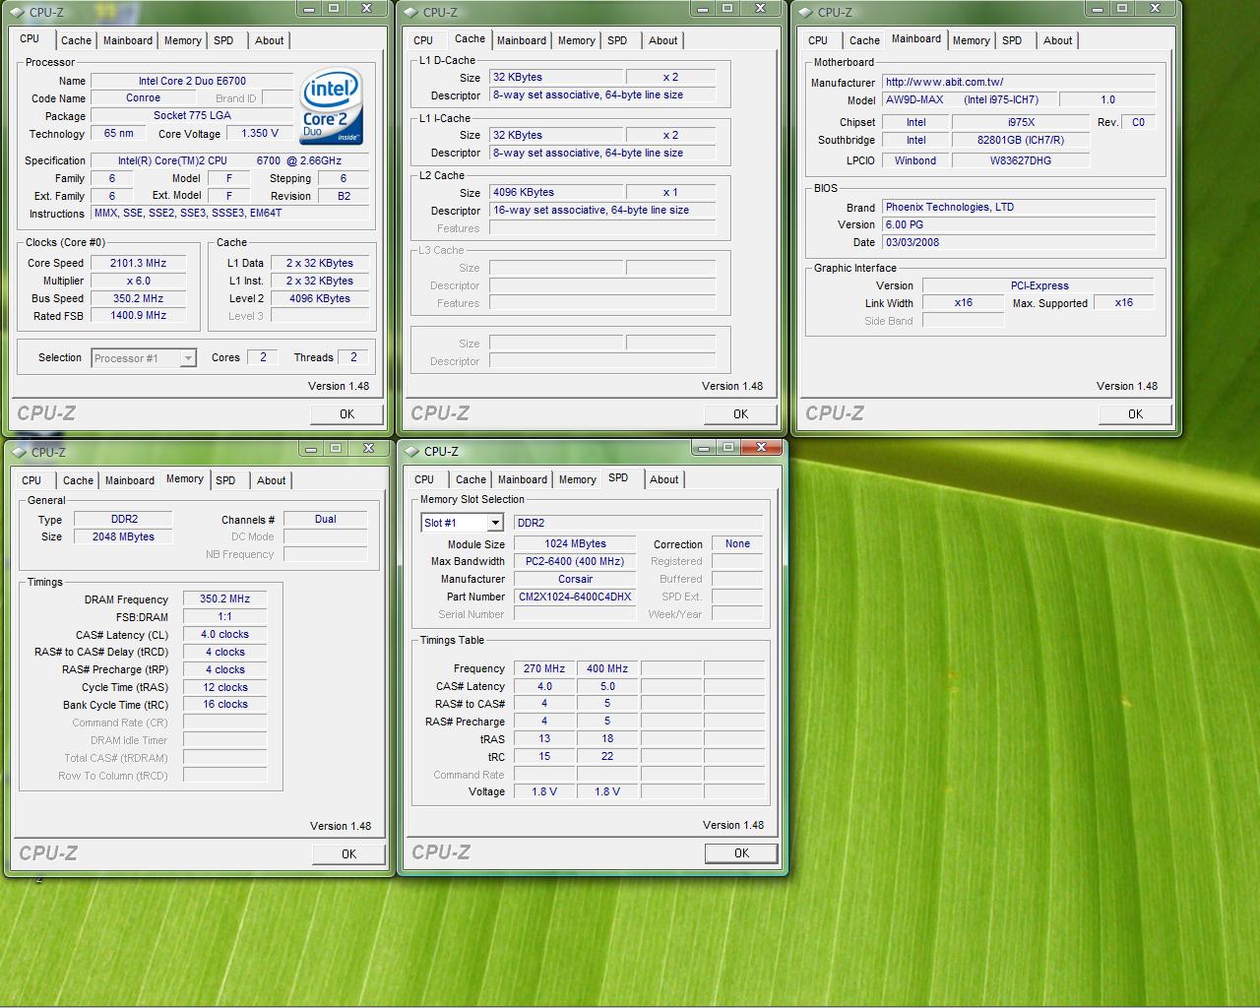The height and width of the screenshot is (1008, 1260).
Task: Click the Instructions MMX, SSE list field
Action: pyautogui.click(x=230, y=213)
